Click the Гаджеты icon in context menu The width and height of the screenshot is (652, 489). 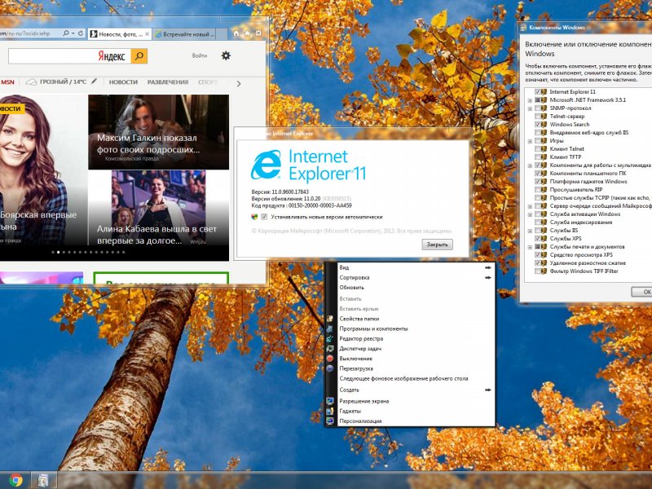click(330, 412)
